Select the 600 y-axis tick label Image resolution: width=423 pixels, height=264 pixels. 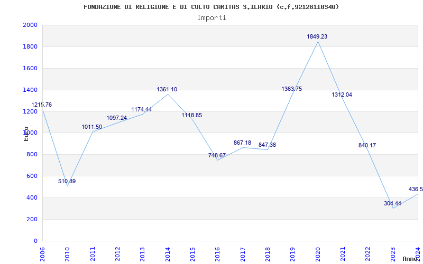click(x=32, y=176)
